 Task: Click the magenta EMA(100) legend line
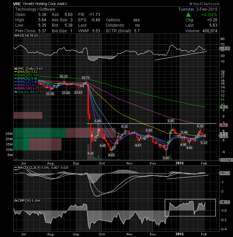(16, 89)
